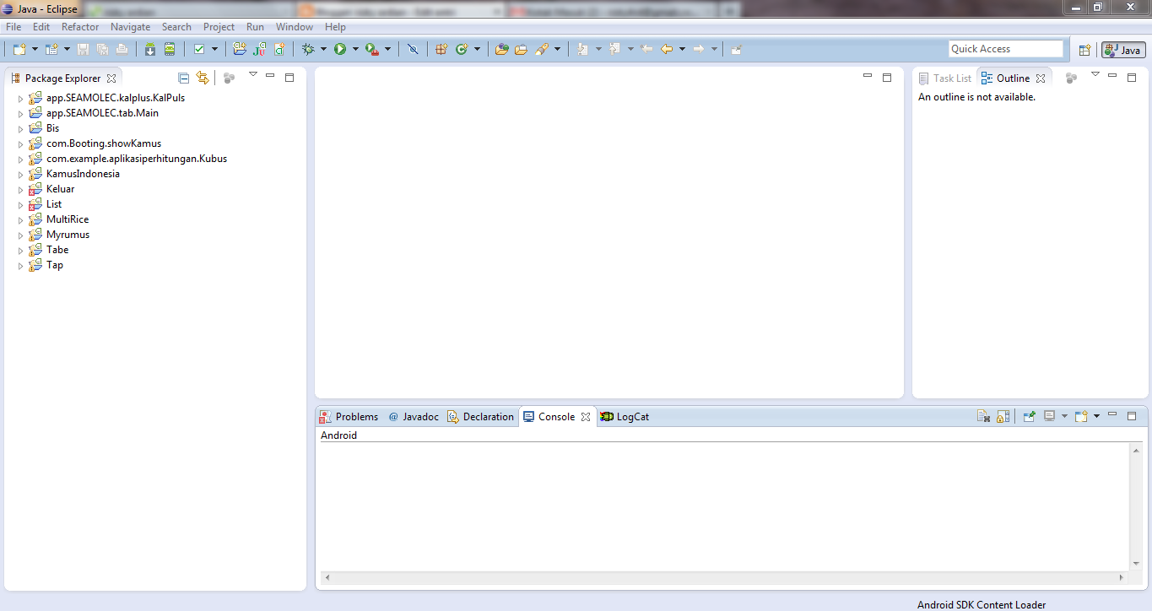Toggle Link with Editor in Package Explorer

[x=203, y=78]
